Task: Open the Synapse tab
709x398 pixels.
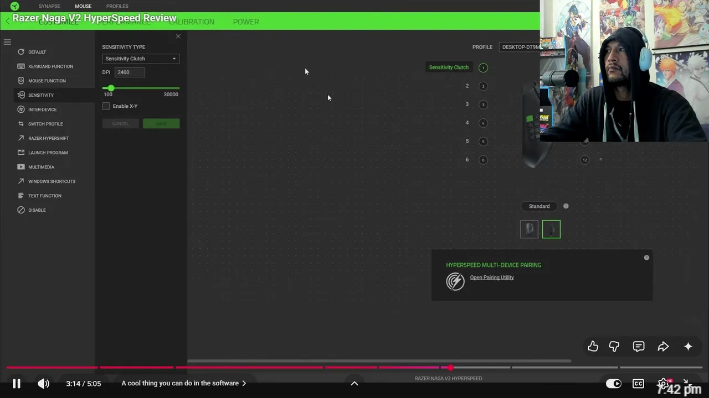Action: [x=49, y=6]
